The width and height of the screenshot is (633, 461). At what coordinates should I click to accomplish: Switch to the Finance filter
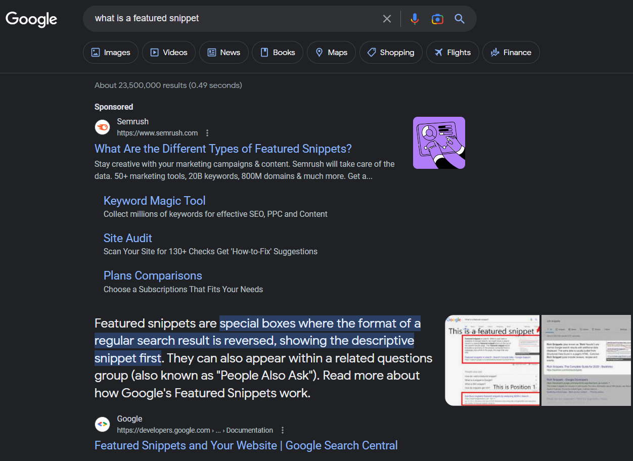511,53
